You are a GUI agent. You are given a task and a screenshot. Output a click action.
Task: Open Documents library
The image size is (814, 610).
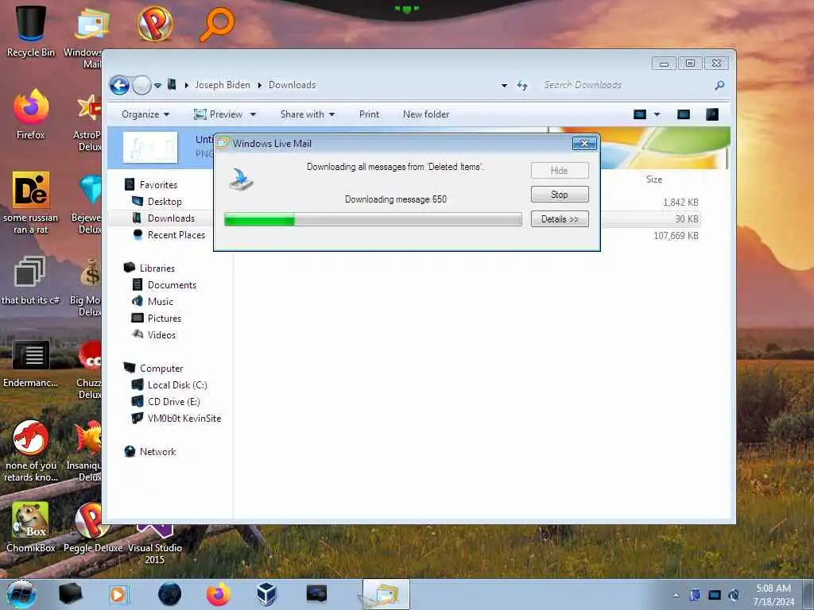(x=172, y=285)
